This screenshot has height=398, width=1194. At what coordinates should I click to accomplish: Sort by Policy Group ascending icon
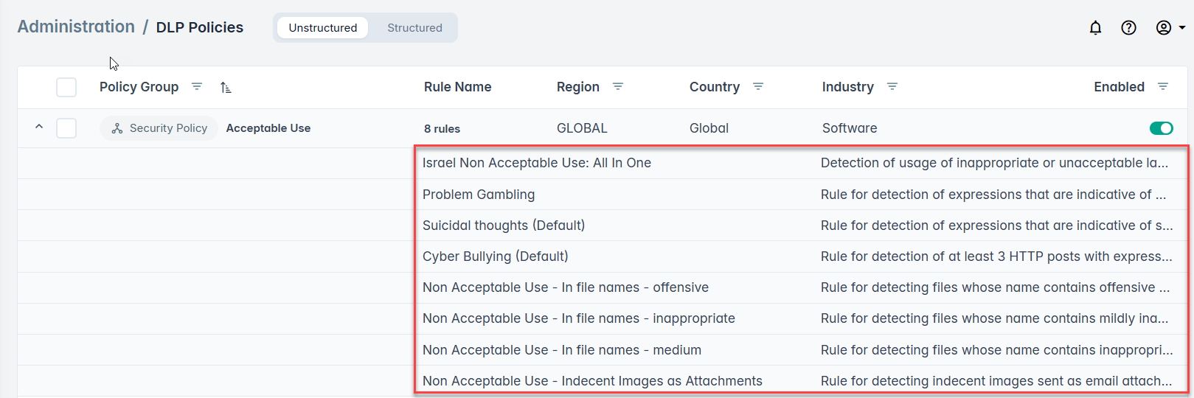pos(226,88)
